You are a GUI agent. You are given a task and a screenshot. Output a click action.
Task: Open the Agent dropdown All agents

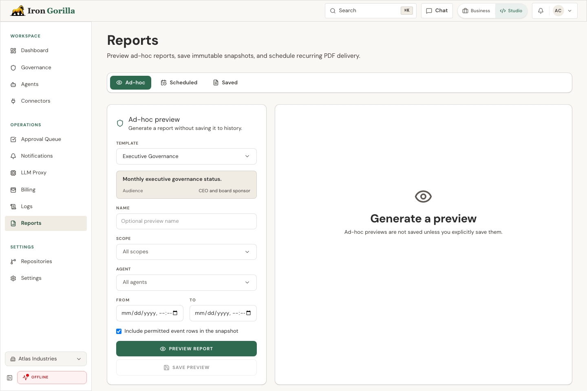click(186, 283)
